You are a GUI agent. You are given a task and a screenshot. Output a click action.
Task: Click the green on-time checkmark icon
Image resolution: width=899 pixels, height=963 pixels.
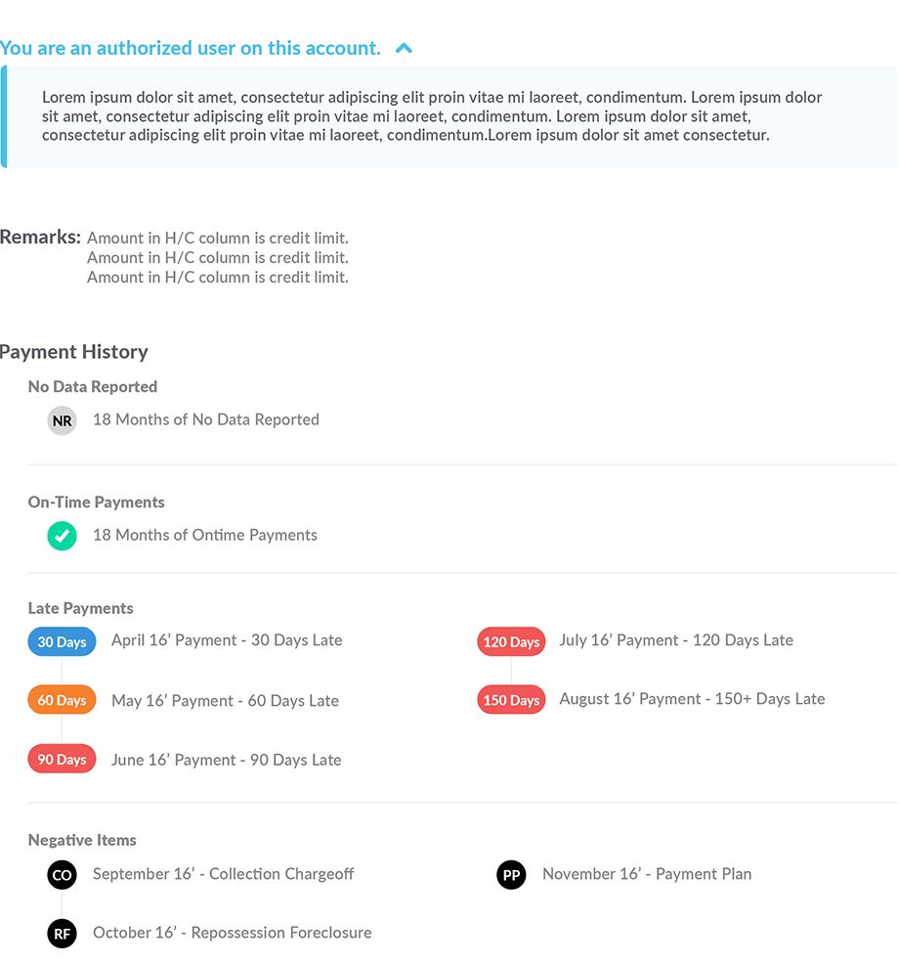[63, 536]
